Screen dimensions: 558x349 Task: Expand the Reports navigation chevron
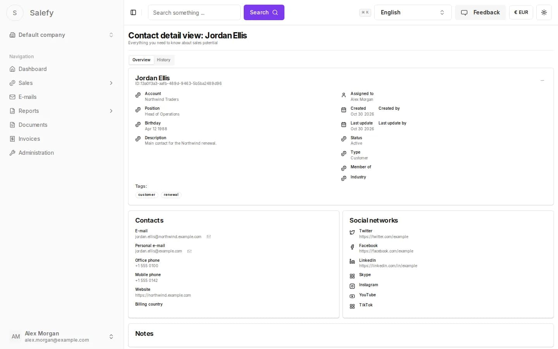tap(111, 111)
